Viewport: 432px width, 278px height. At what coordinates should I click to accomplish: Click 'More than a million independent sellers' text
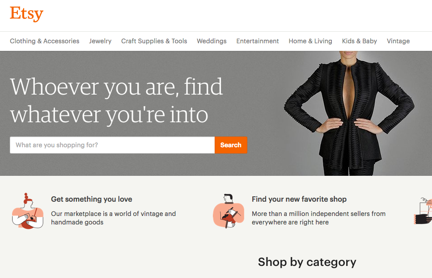pos(318,218)
